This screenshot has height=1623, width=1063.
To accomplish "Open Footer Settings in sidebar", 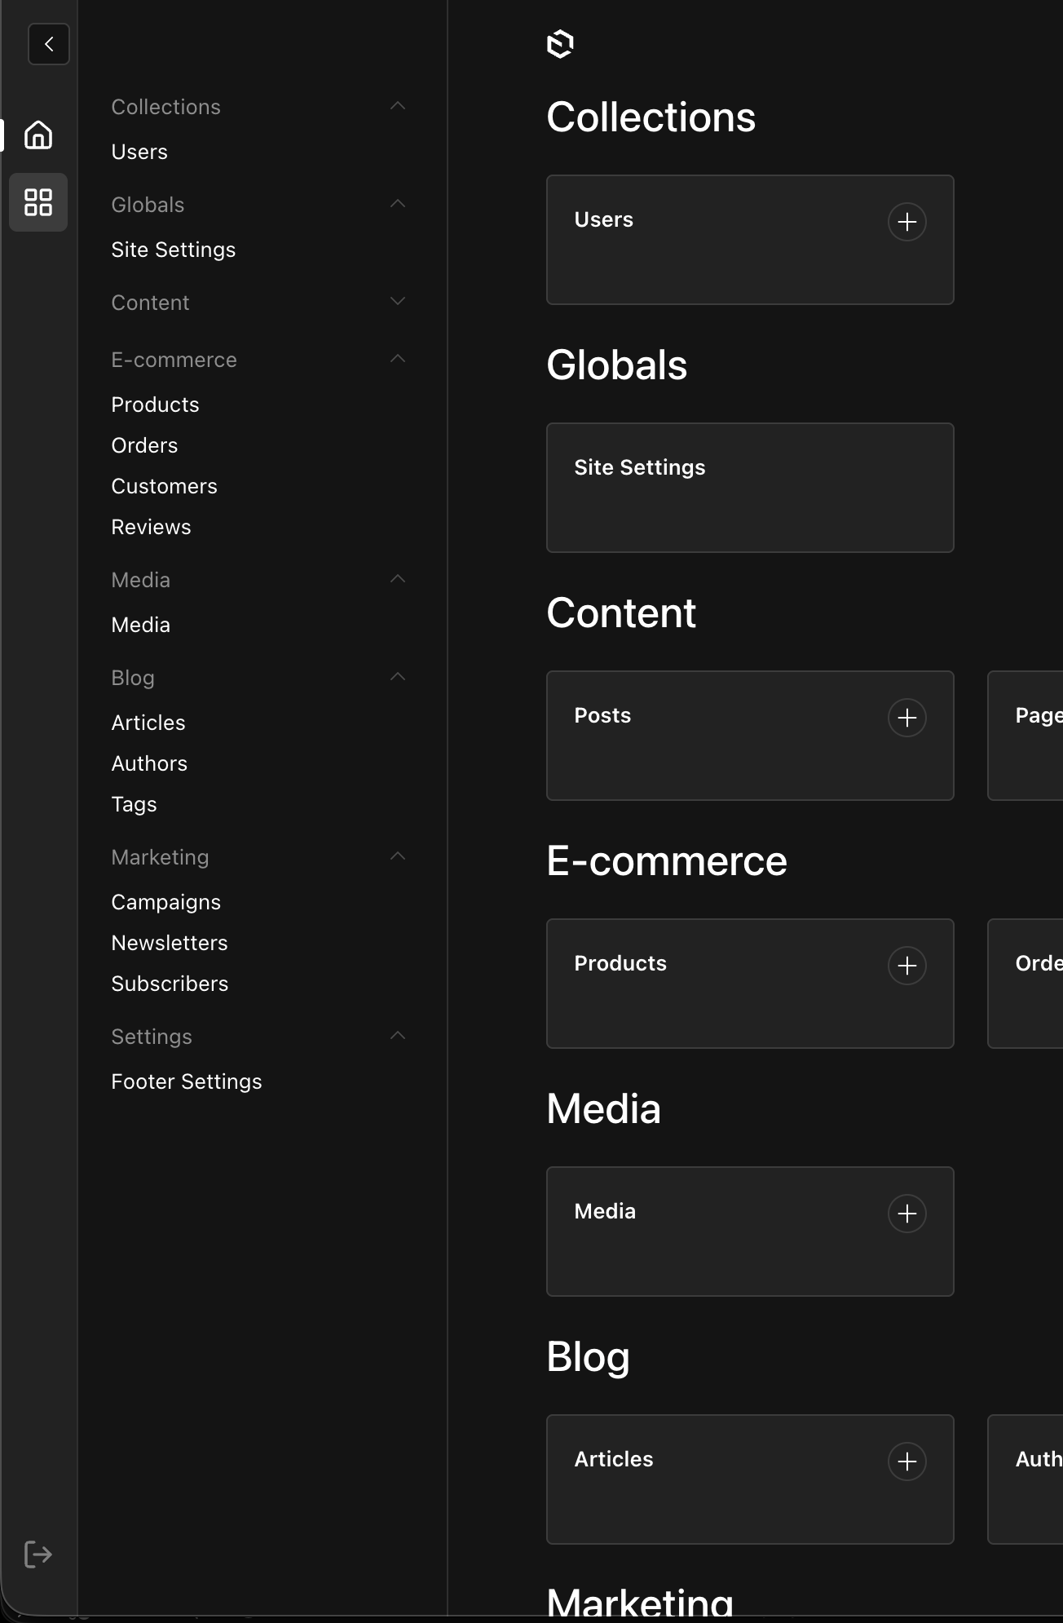I will (187, 1081).
